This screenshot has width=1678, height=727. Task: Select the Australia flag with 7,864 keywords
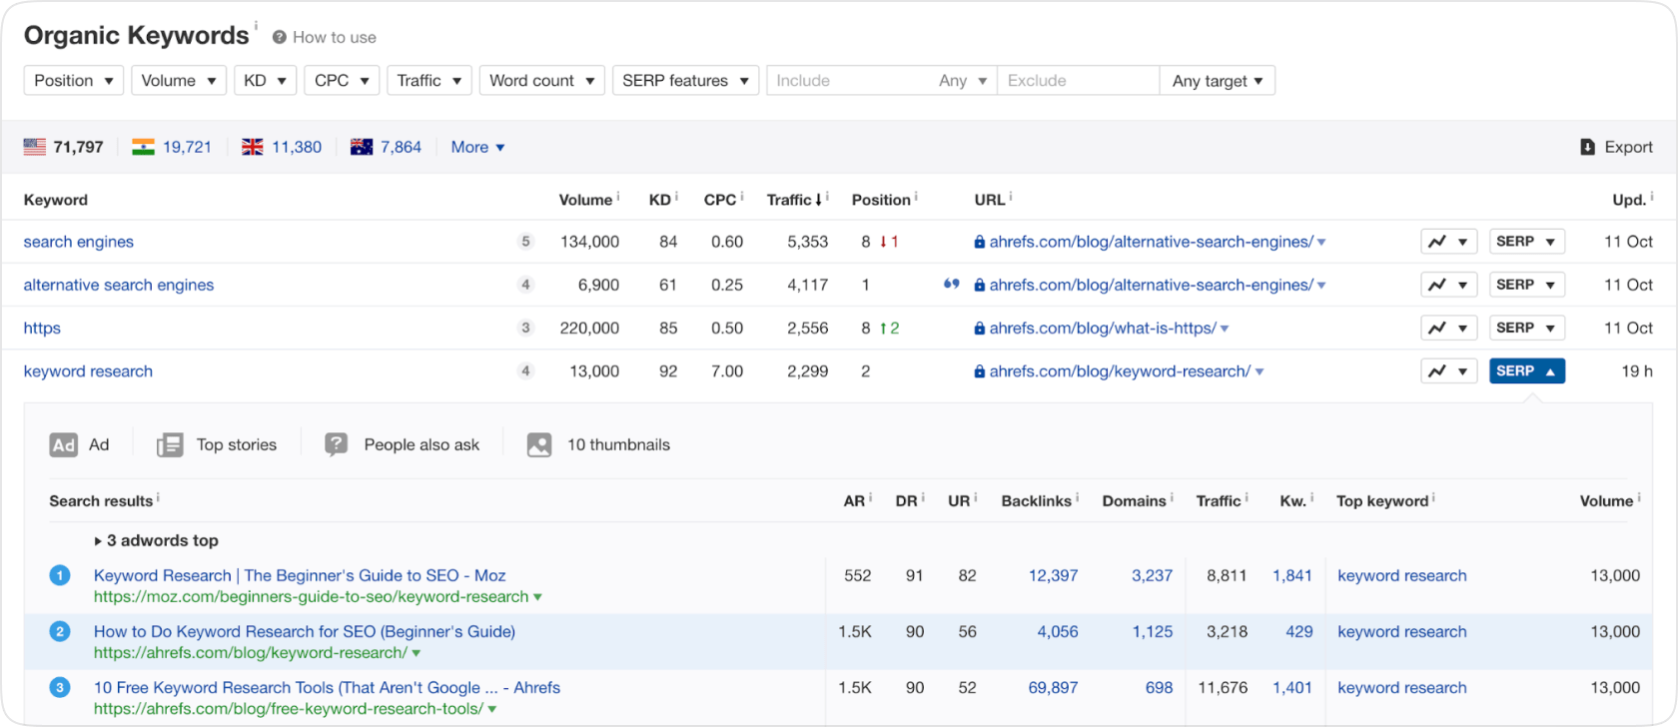362,147
